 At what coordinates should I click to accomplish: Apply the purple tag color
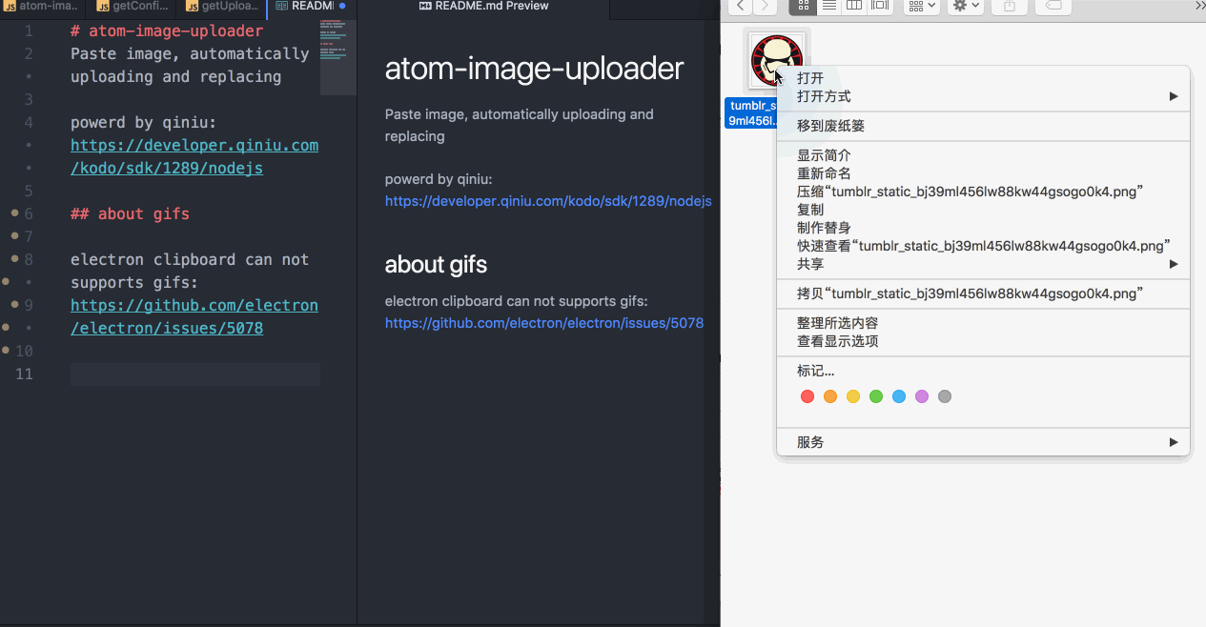pos(922,396)
